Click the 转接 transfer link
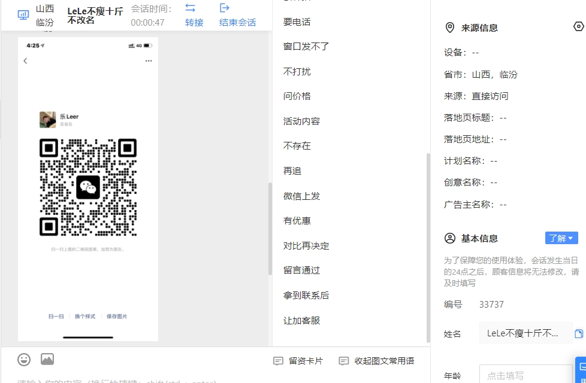586x383 pixels. click(194, 22)
